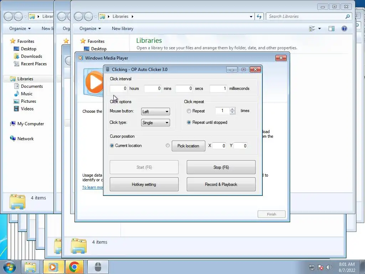Click the change view icon

pyautogui.click(x=312, y=29)
